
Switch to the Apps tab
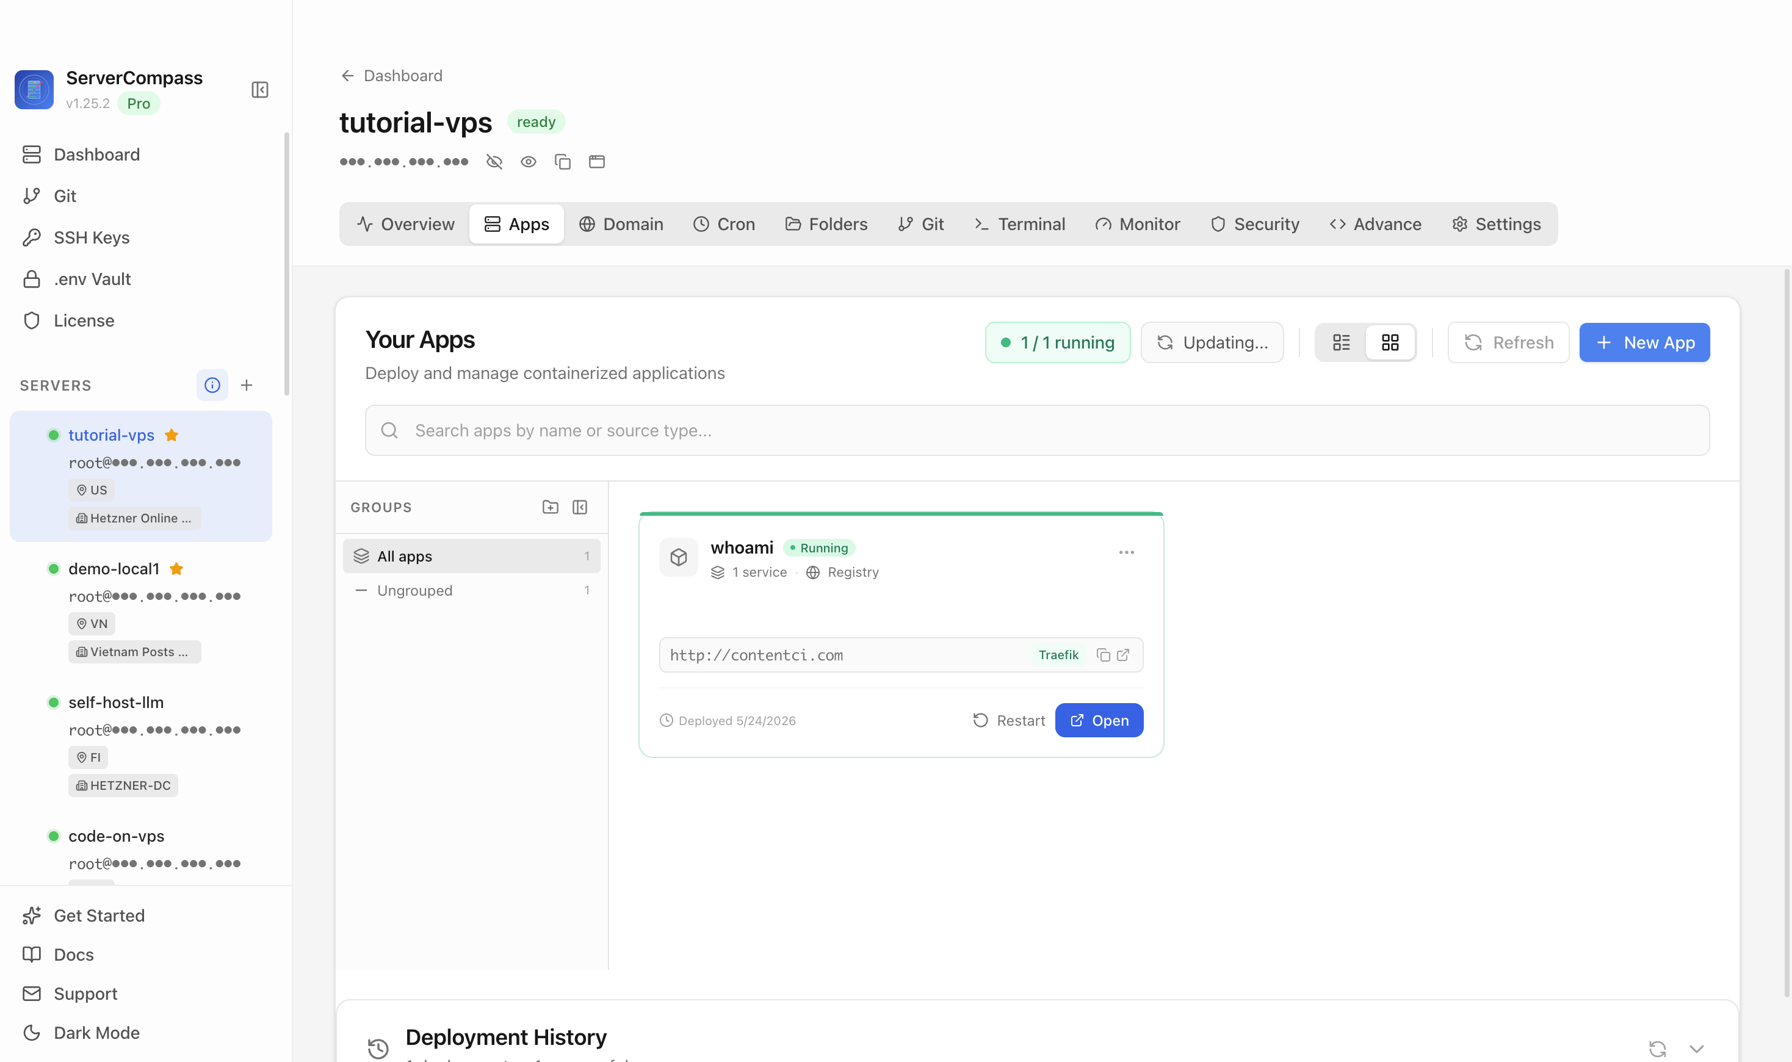(x=517, y=224)
